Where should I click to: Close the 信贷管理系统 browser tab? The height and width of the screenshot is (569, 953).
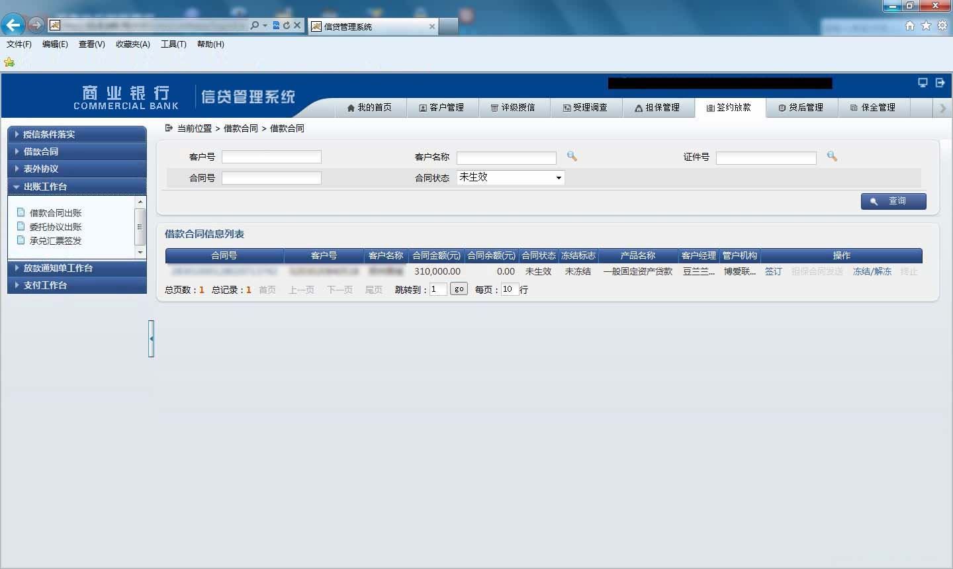coord(432,26)
